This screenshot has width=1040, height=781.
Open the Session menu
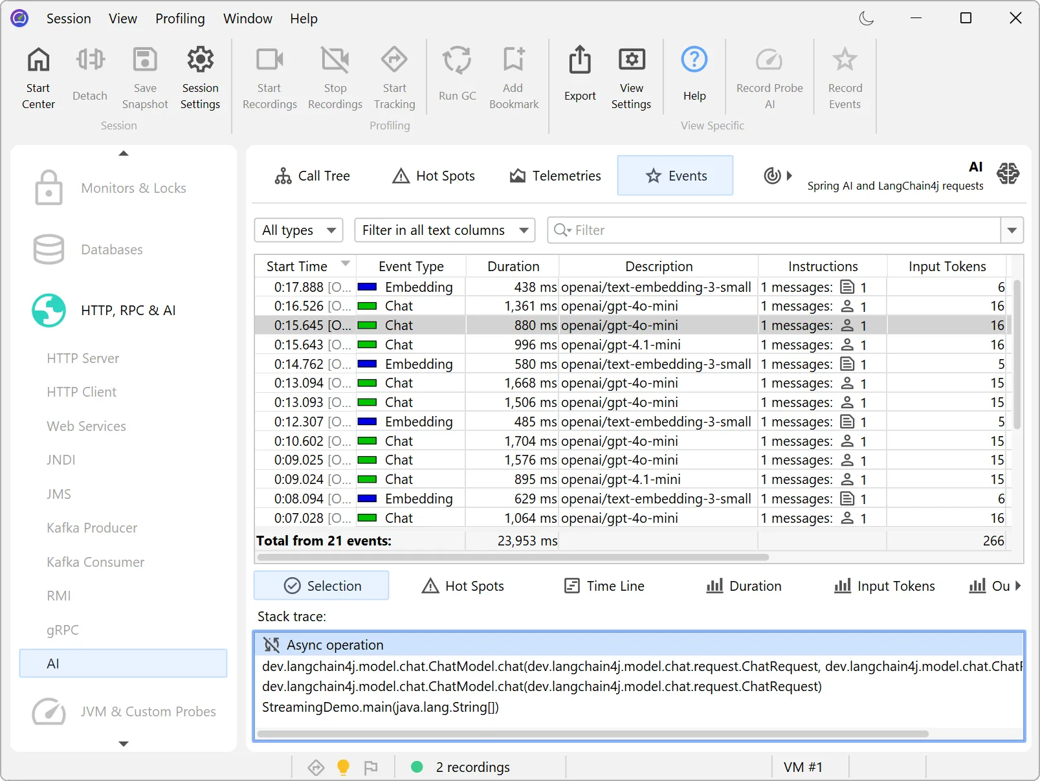pos(69,19)
